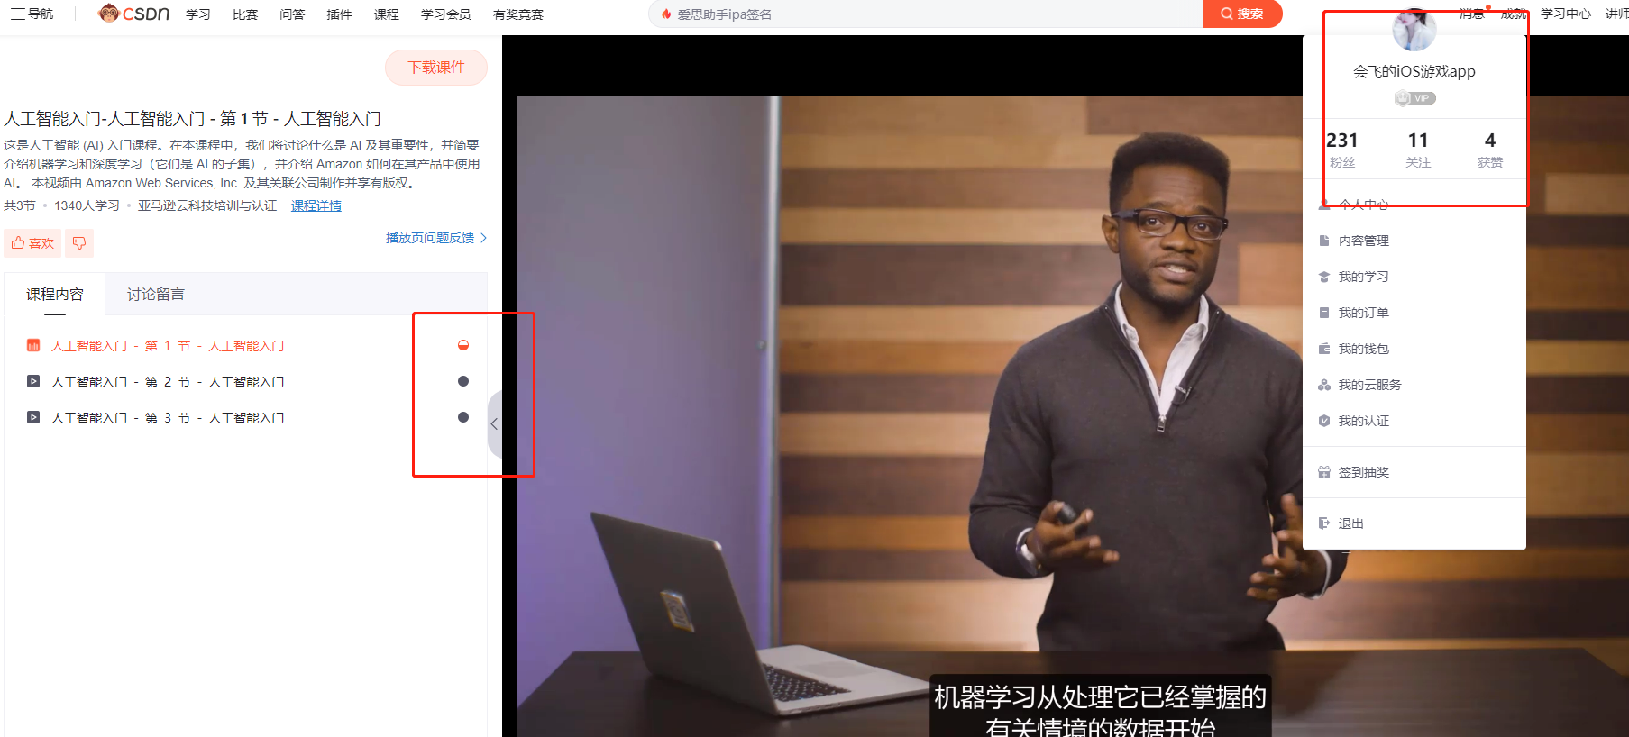
Task: Click the 亚马逊云科技培训与认证 provider text
Action: tap(207, 205)
